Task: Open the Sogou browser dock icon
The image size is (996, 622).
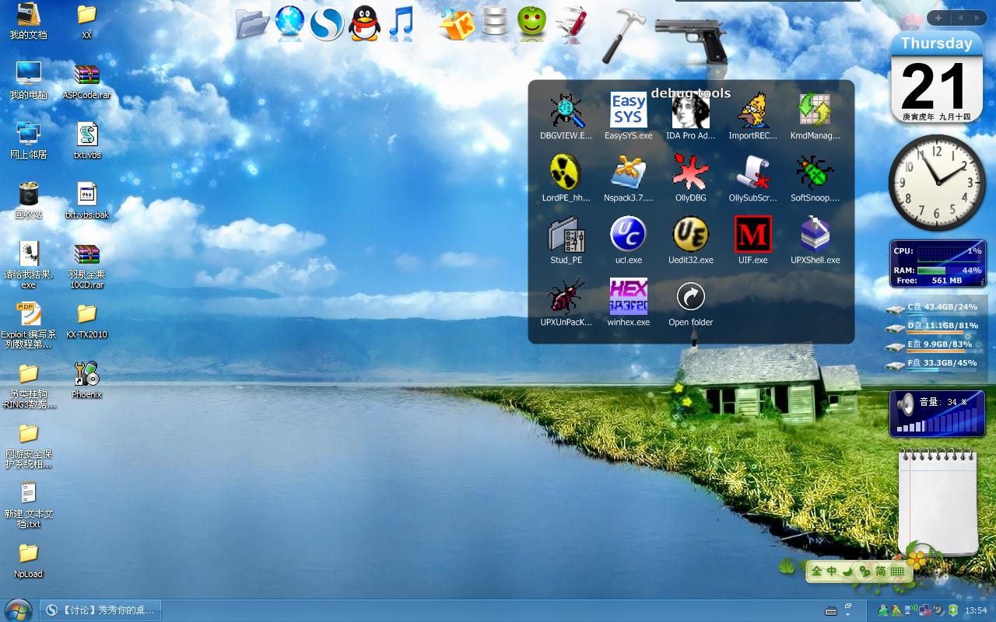Action: tap(328, 23)
